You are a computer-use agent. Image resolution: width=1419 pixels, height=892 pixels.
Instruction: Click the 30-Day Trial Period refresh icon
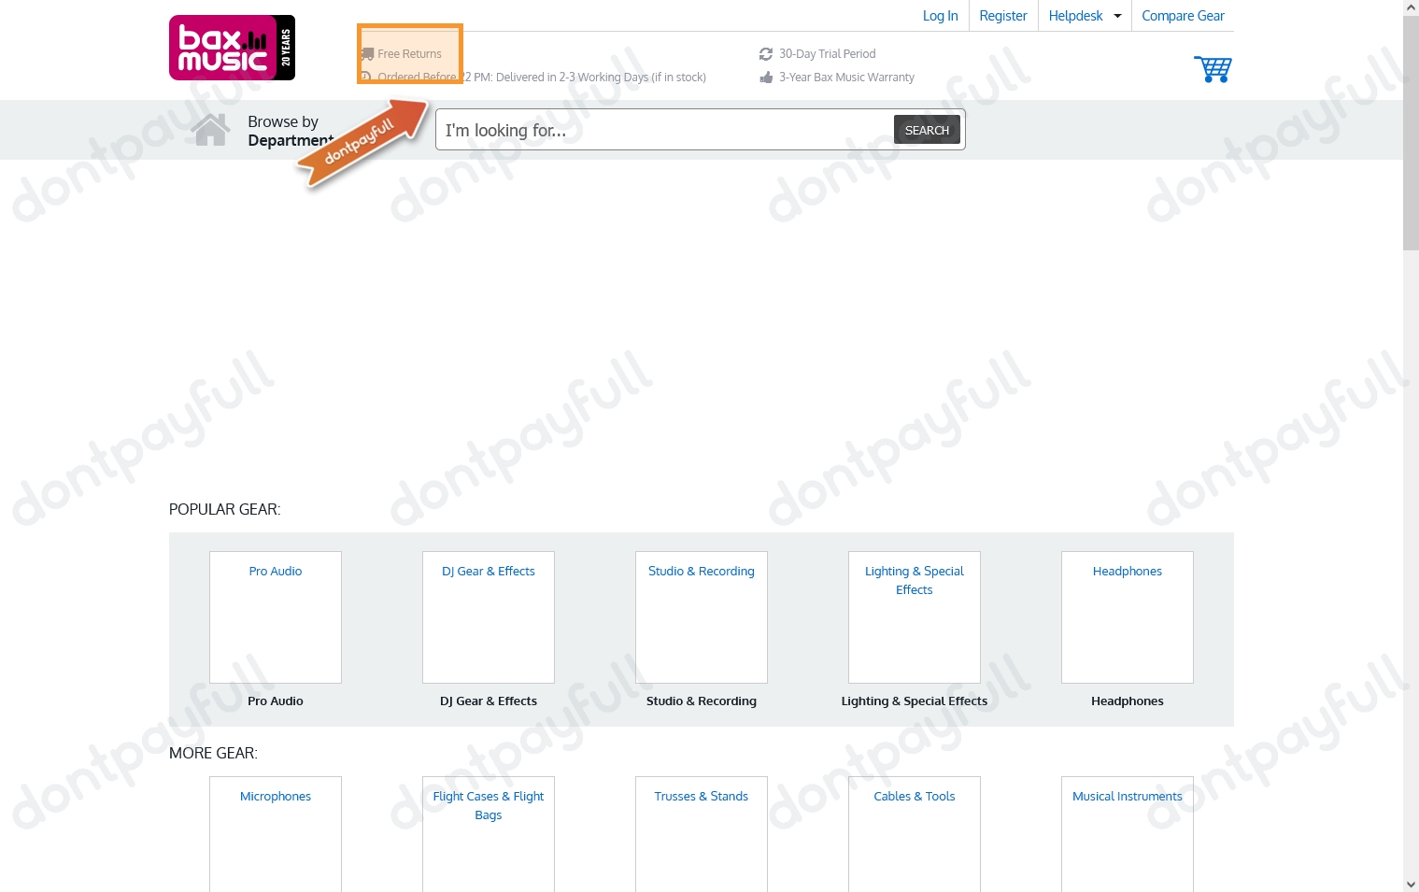(766, 54)
